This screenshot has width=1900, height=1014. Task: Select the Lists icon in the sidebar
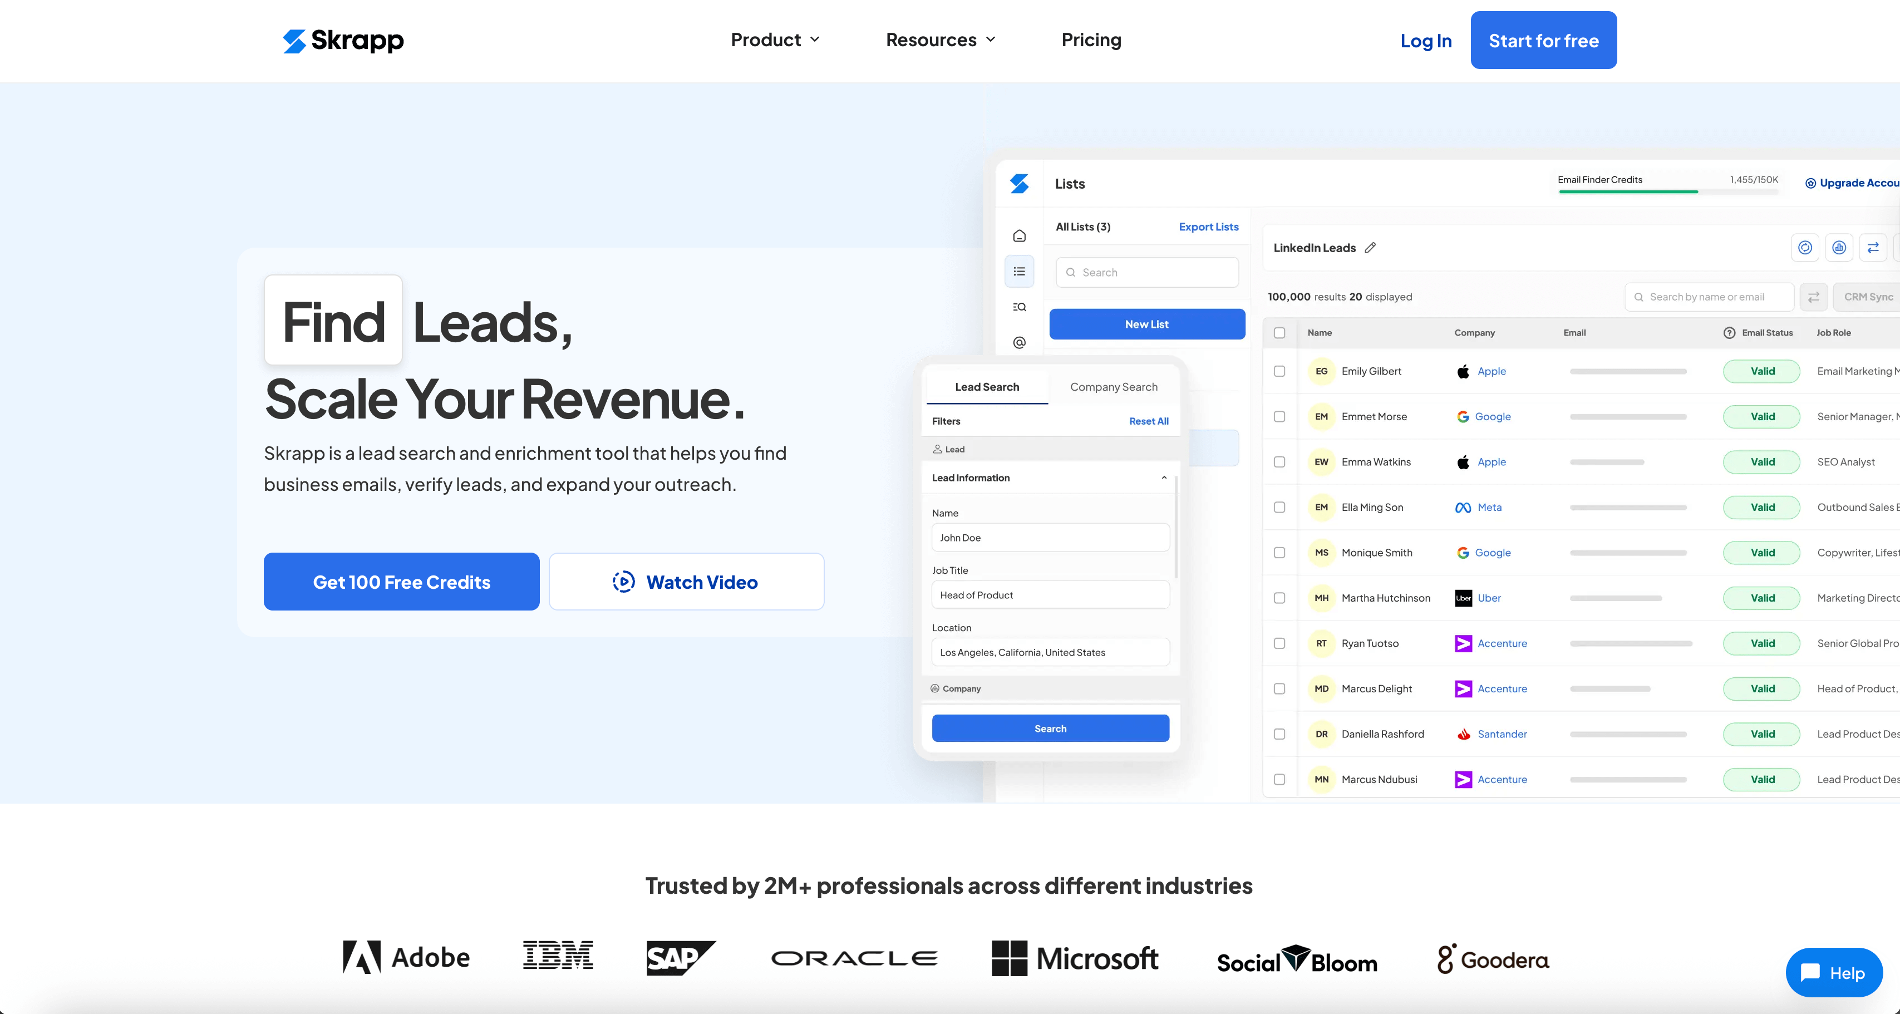(1020, 272)
